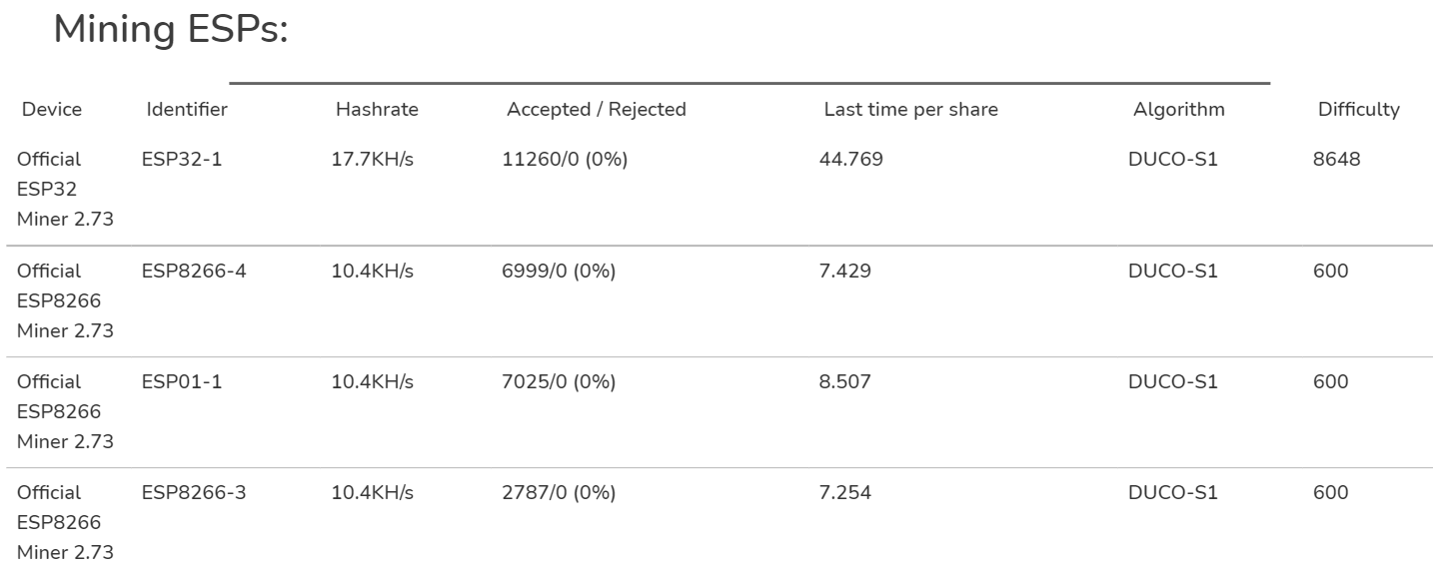
Task: Click the 8.507 time per share value
Action: 844,381
